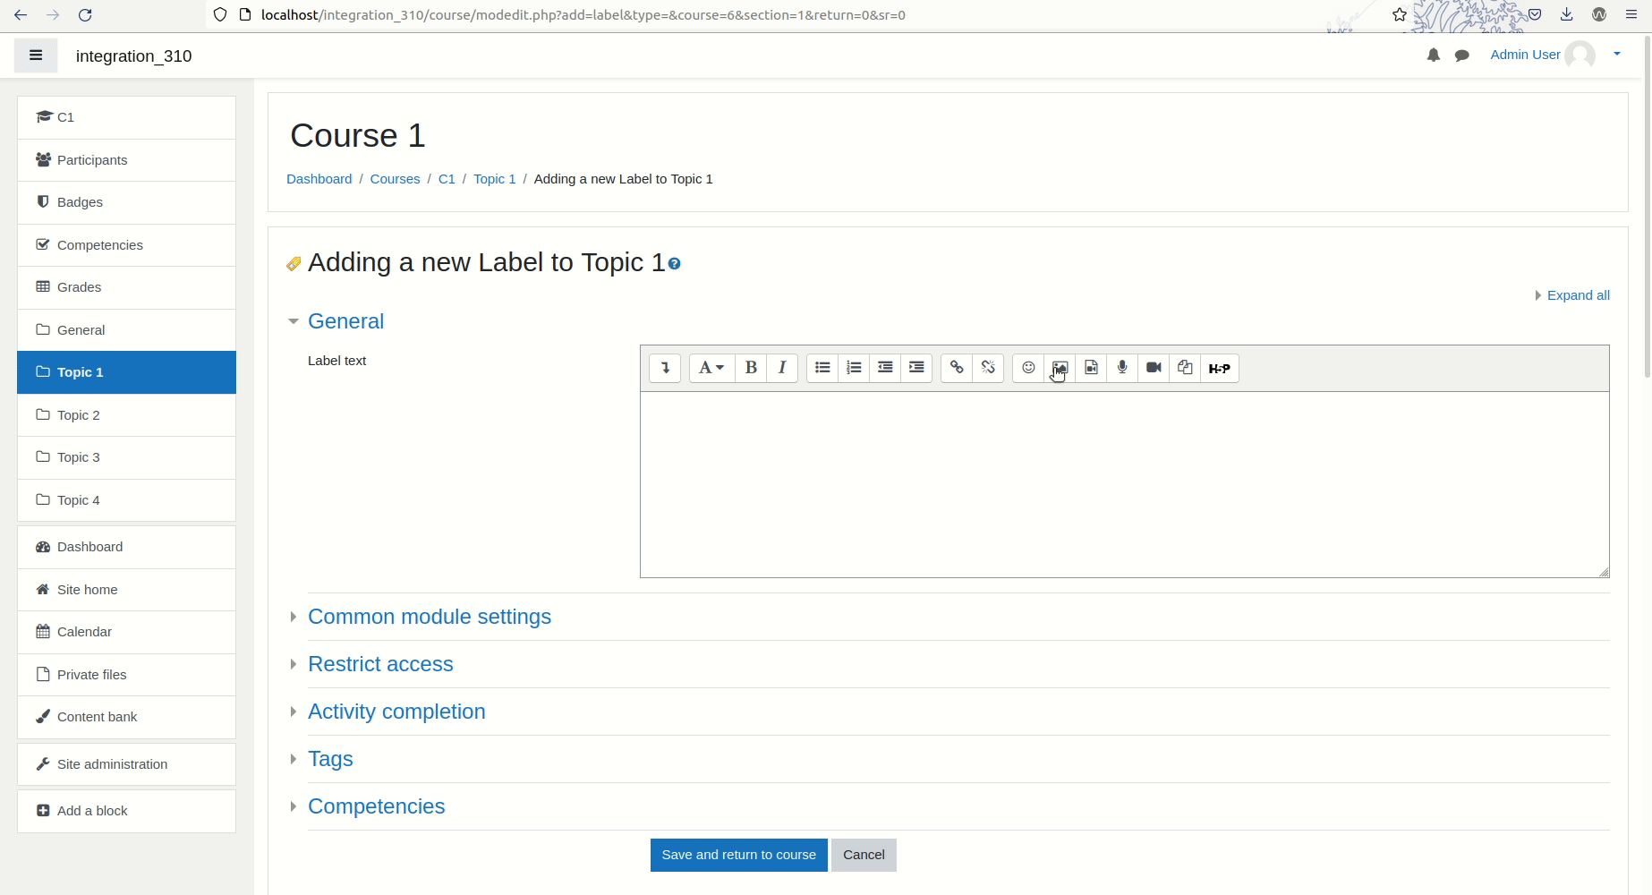Select Topic 4 in sidebar

126,500
